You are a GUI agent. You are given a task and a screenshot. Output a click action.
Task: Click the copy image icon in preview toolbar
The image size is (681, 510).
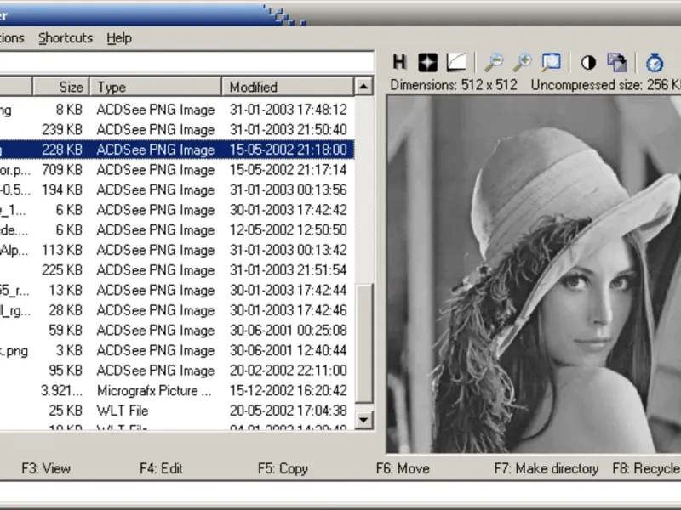tap(616, 62)
